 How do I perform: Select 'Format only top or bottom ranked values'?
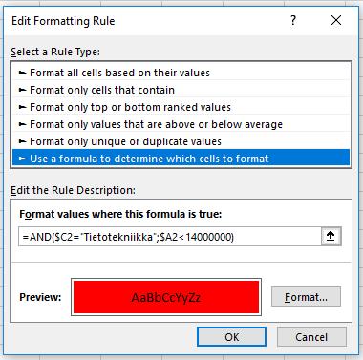[181, 107]
